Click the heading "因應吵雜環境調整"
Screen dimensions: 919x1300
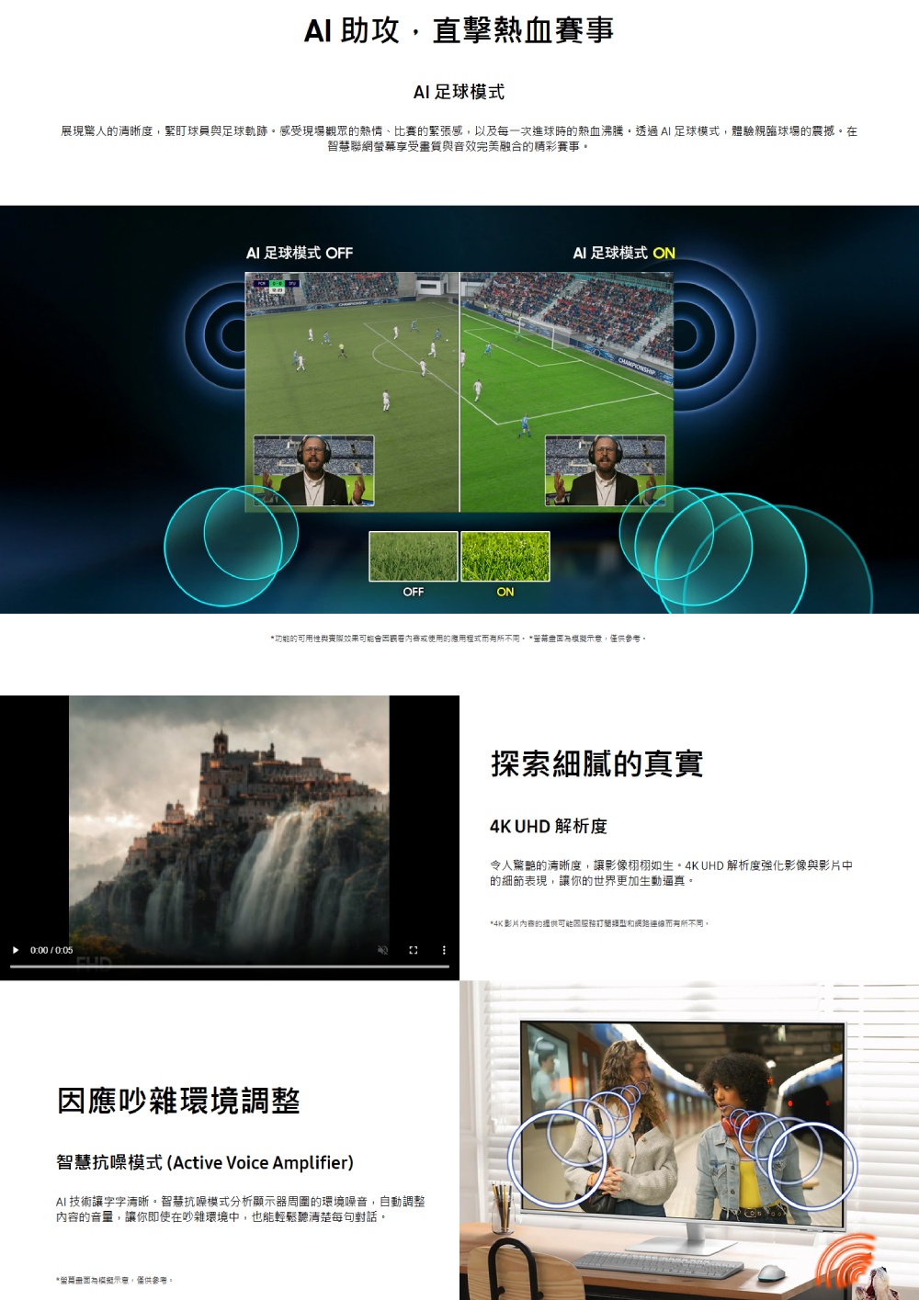click(x=178, y=1100)
